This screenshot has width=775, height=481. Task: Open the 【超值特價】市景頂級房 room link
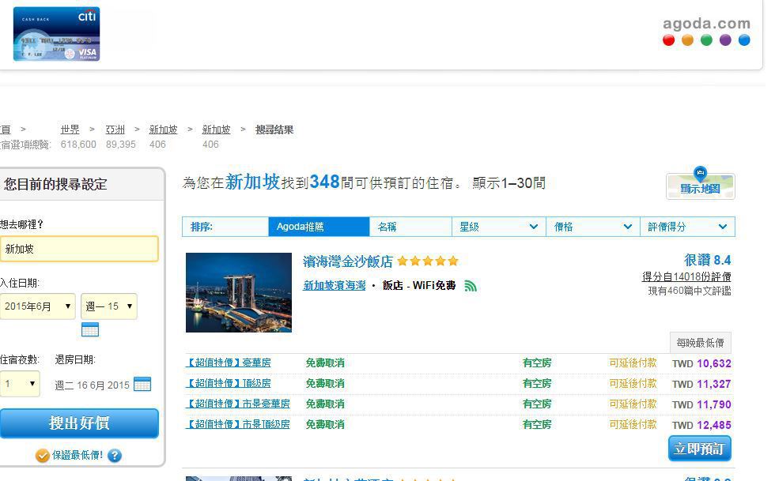tap(238, 424)
